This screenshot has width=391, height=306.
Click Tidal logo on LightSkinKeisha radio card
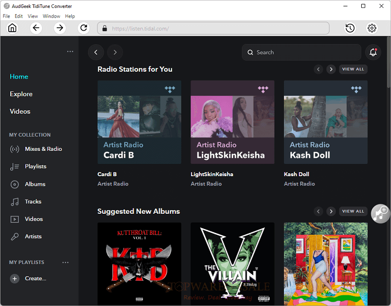[x=263, y=89]
